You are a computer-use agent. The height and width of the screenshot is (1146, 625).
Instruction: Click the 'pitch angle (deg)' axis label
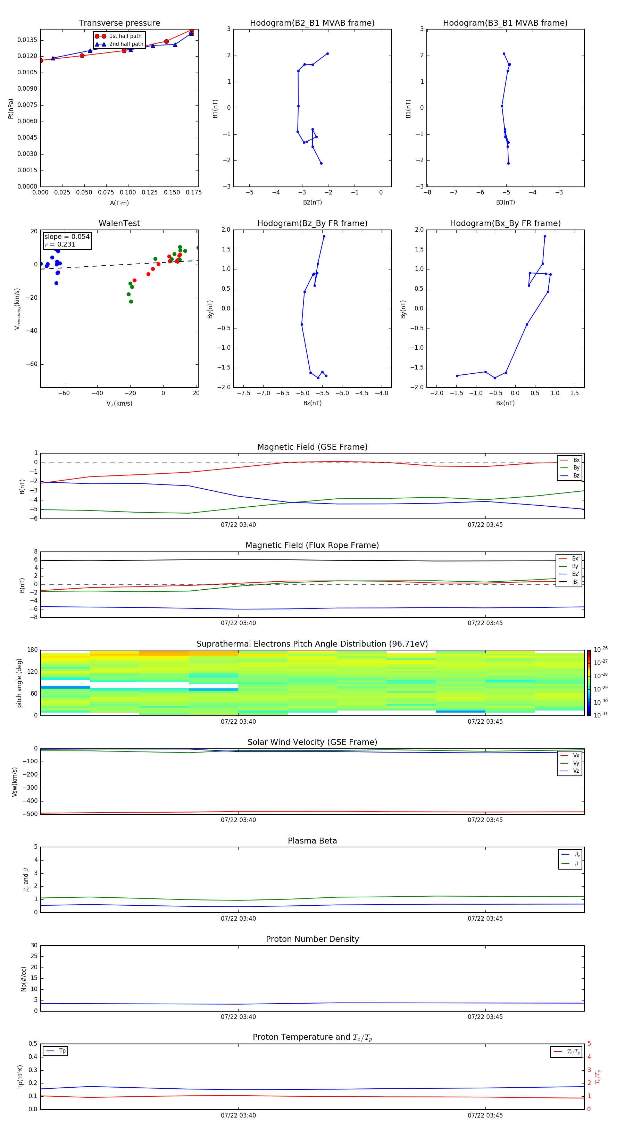click(19, 682)
